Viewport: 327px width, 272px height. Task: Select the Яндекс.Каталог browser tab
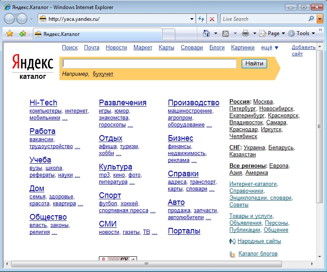98,34
